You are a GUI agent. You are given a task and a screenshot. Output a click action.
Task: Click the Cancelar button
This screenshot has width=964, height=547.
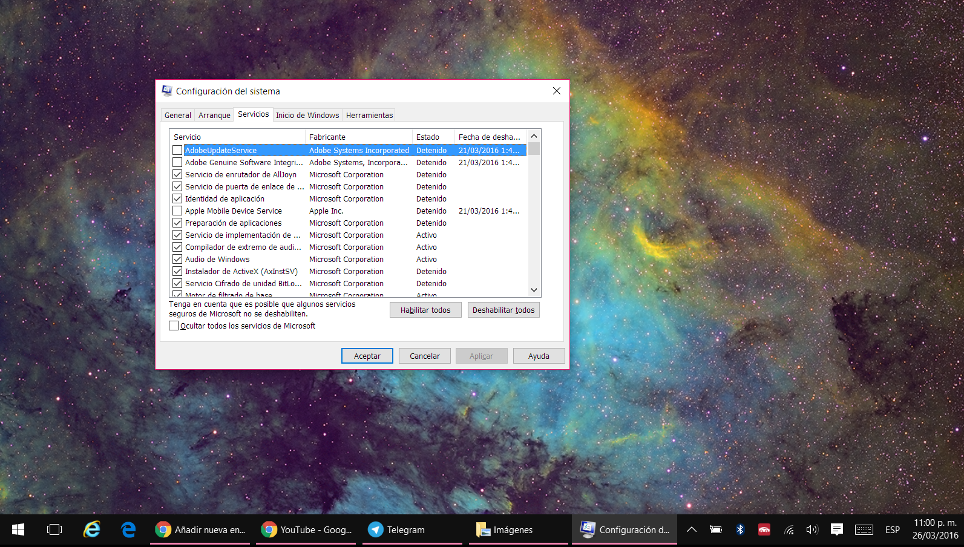tap(425, 356)
